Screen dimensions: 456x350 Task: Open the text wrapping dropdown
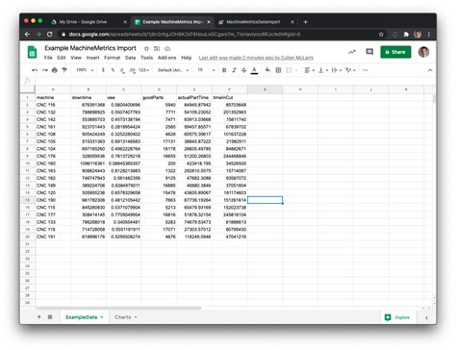point(336,70)
